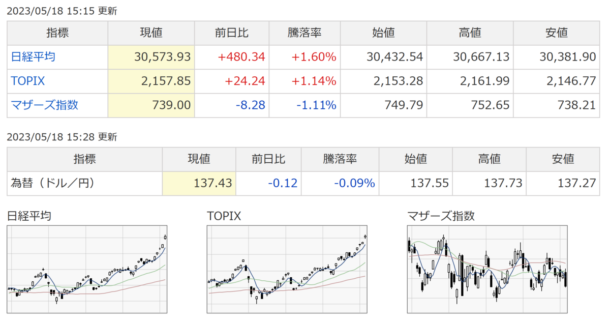This screenshot has height=322, width=610.
Task: Click the 現値 header in the index table
Action: click(151, 33)
